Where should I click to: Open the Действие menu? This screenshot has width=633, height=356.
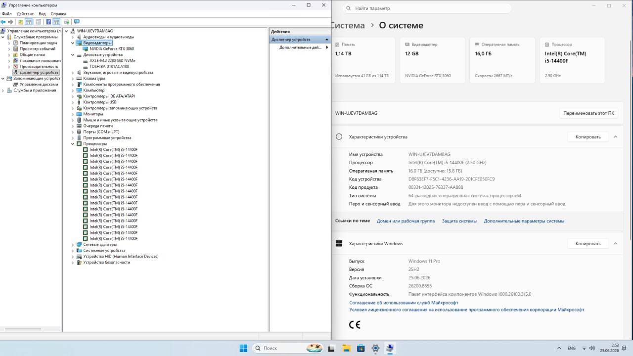[x=25, y=14]
